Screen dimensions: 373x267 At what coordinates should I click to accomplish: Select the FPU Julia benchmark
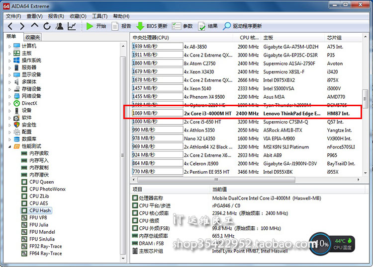39,224
